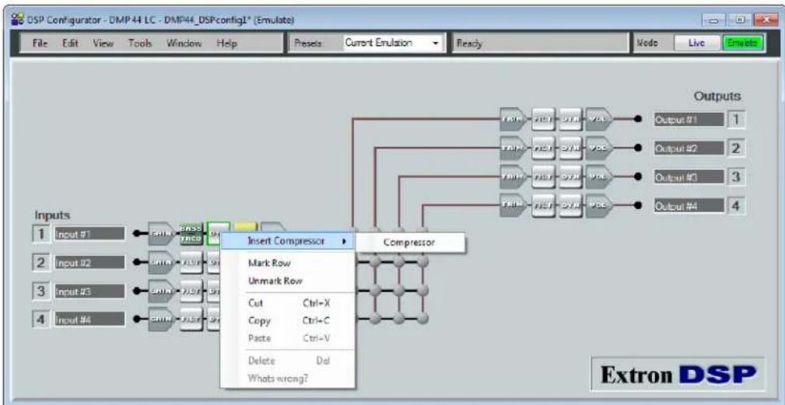Open the Presets Current Emulation dropdown

pyautogui.click(x=392, y=44)
